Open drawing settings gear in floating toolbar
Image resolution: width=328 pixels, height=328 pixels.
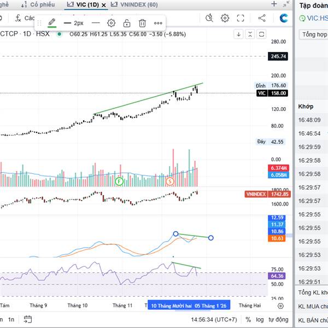(111, 23)
